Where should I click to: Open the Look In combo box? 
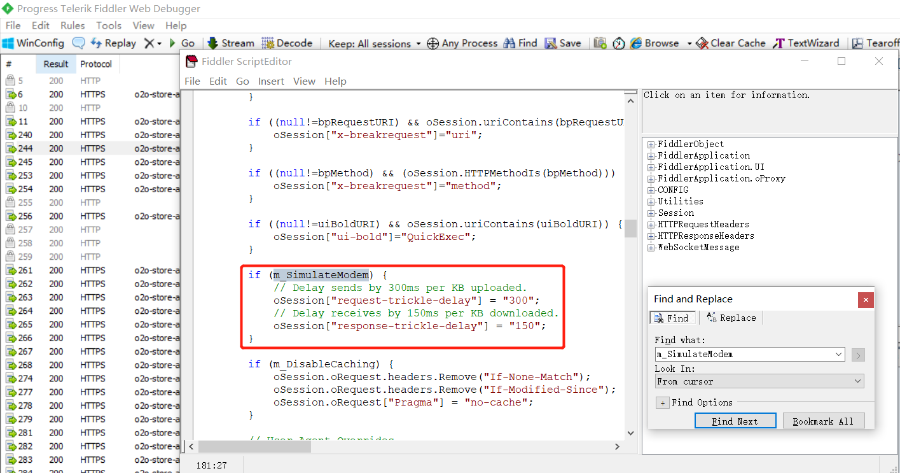[759, 381]
